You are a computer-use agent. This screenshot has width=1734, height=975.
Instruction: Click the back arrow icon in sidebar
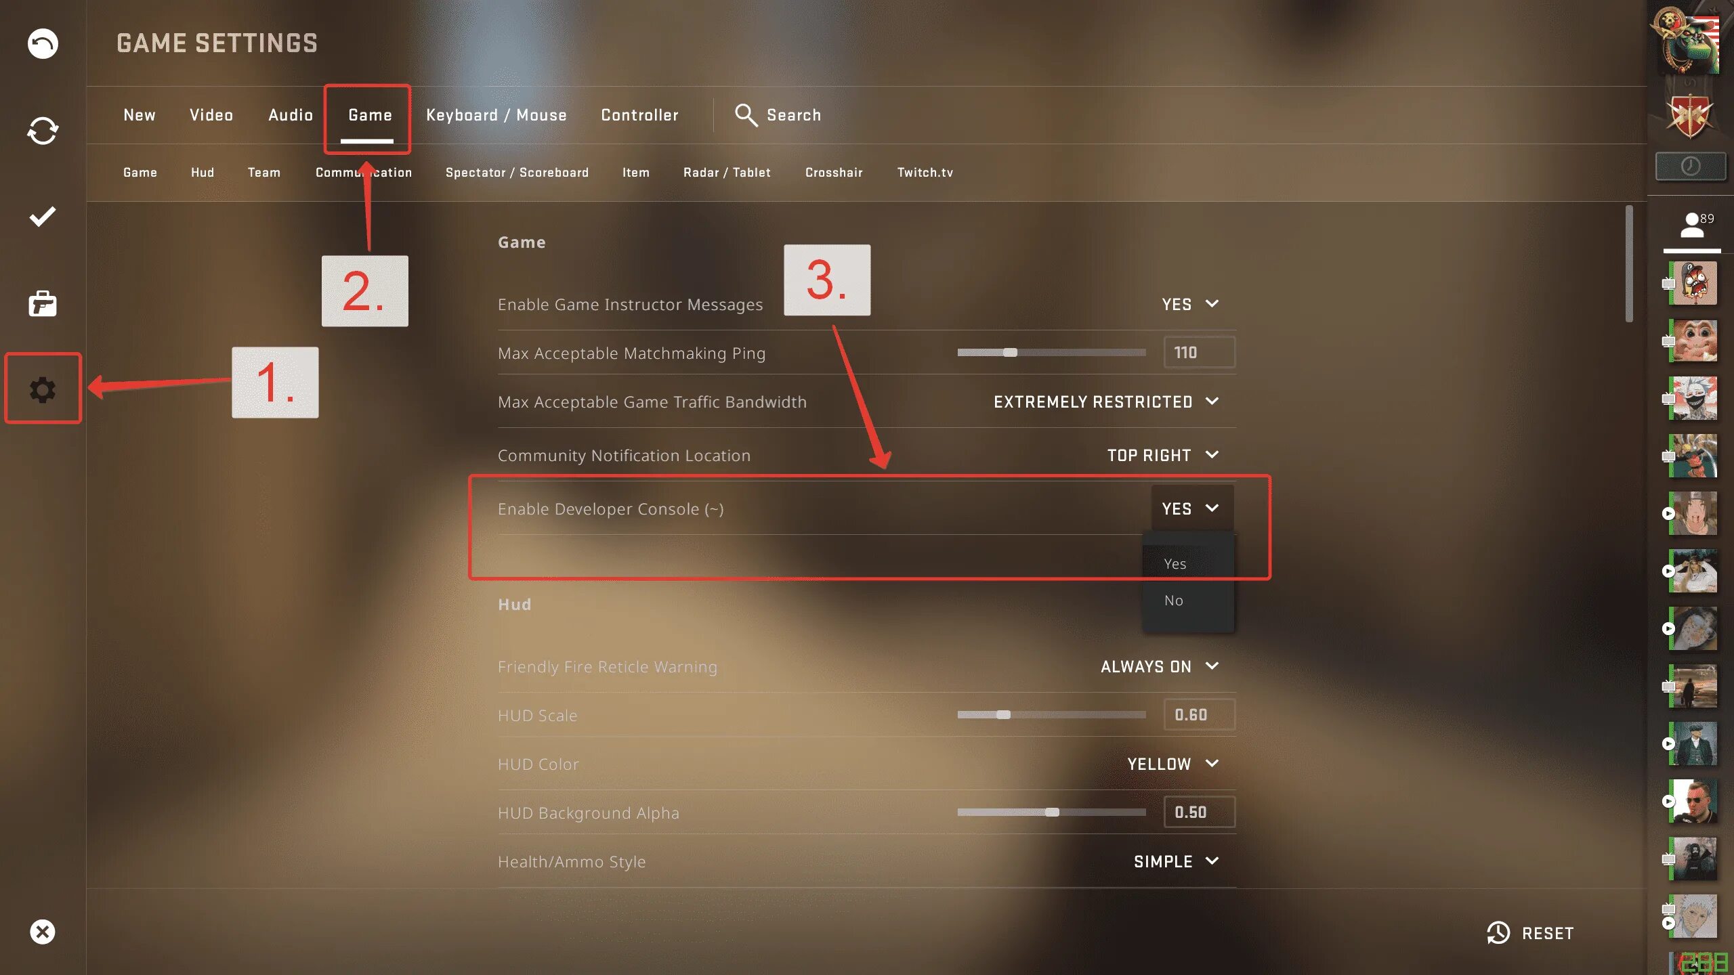(43, 44)
